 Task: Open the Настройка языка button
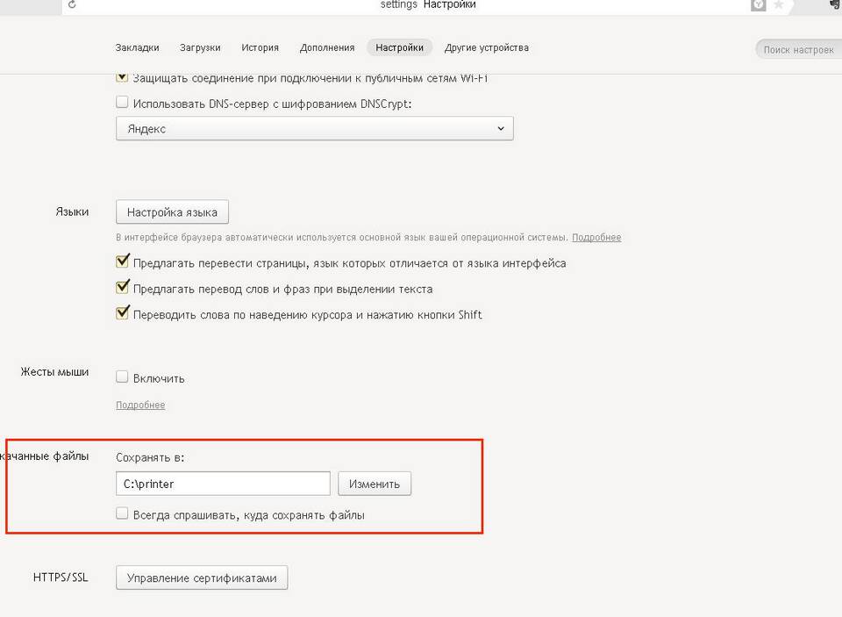click(173, 212)
